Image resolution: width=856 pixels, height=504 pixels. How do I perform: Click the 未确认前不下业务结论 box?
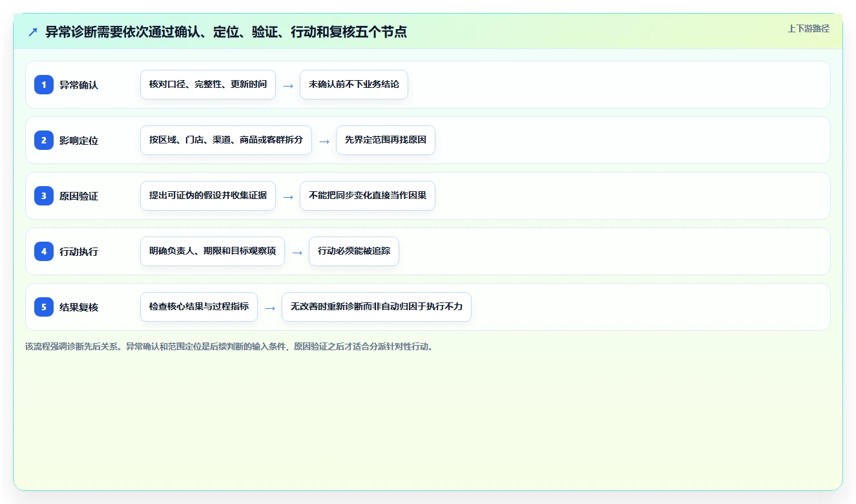point(354,85)
